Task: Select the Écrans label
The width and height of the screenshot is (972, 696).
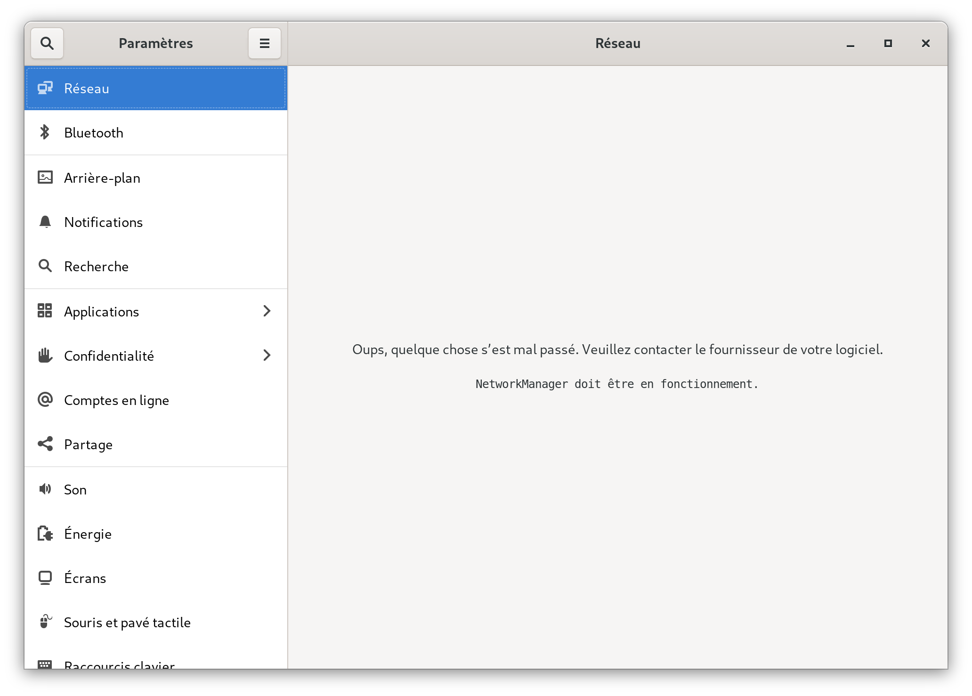Action: [85, 578]
